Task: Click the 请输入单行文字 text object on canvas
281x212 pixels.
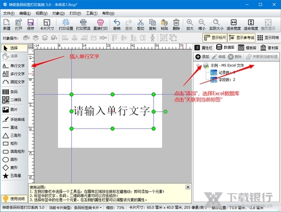Action: pyautogui.click(x=112, y=111)
